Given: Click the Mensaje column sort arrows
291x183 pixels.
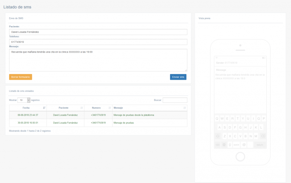Looking at the screenshot, I should [x=185, y=108].
